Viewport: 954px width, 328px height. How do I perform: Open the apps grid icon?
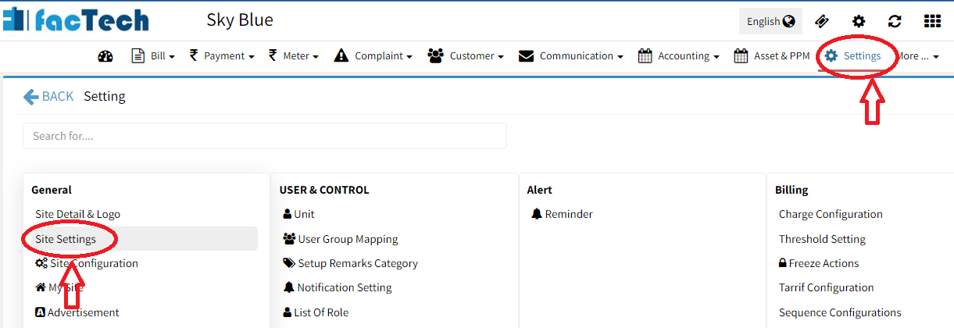tap(932, 22)
